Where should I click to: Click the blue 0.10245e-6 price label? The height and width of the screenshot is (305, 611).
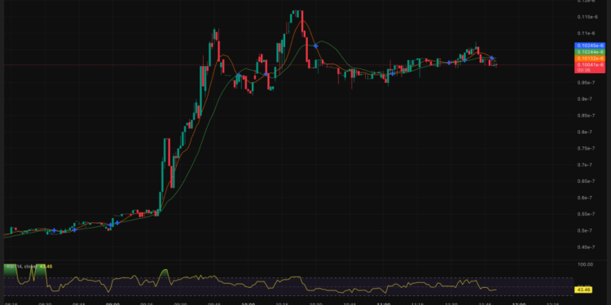(590, 46)
